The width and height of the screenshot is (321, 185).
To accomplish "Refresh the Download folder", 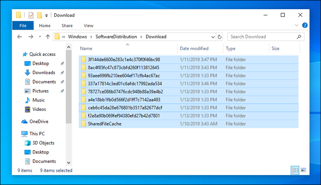I will [219, 37].
